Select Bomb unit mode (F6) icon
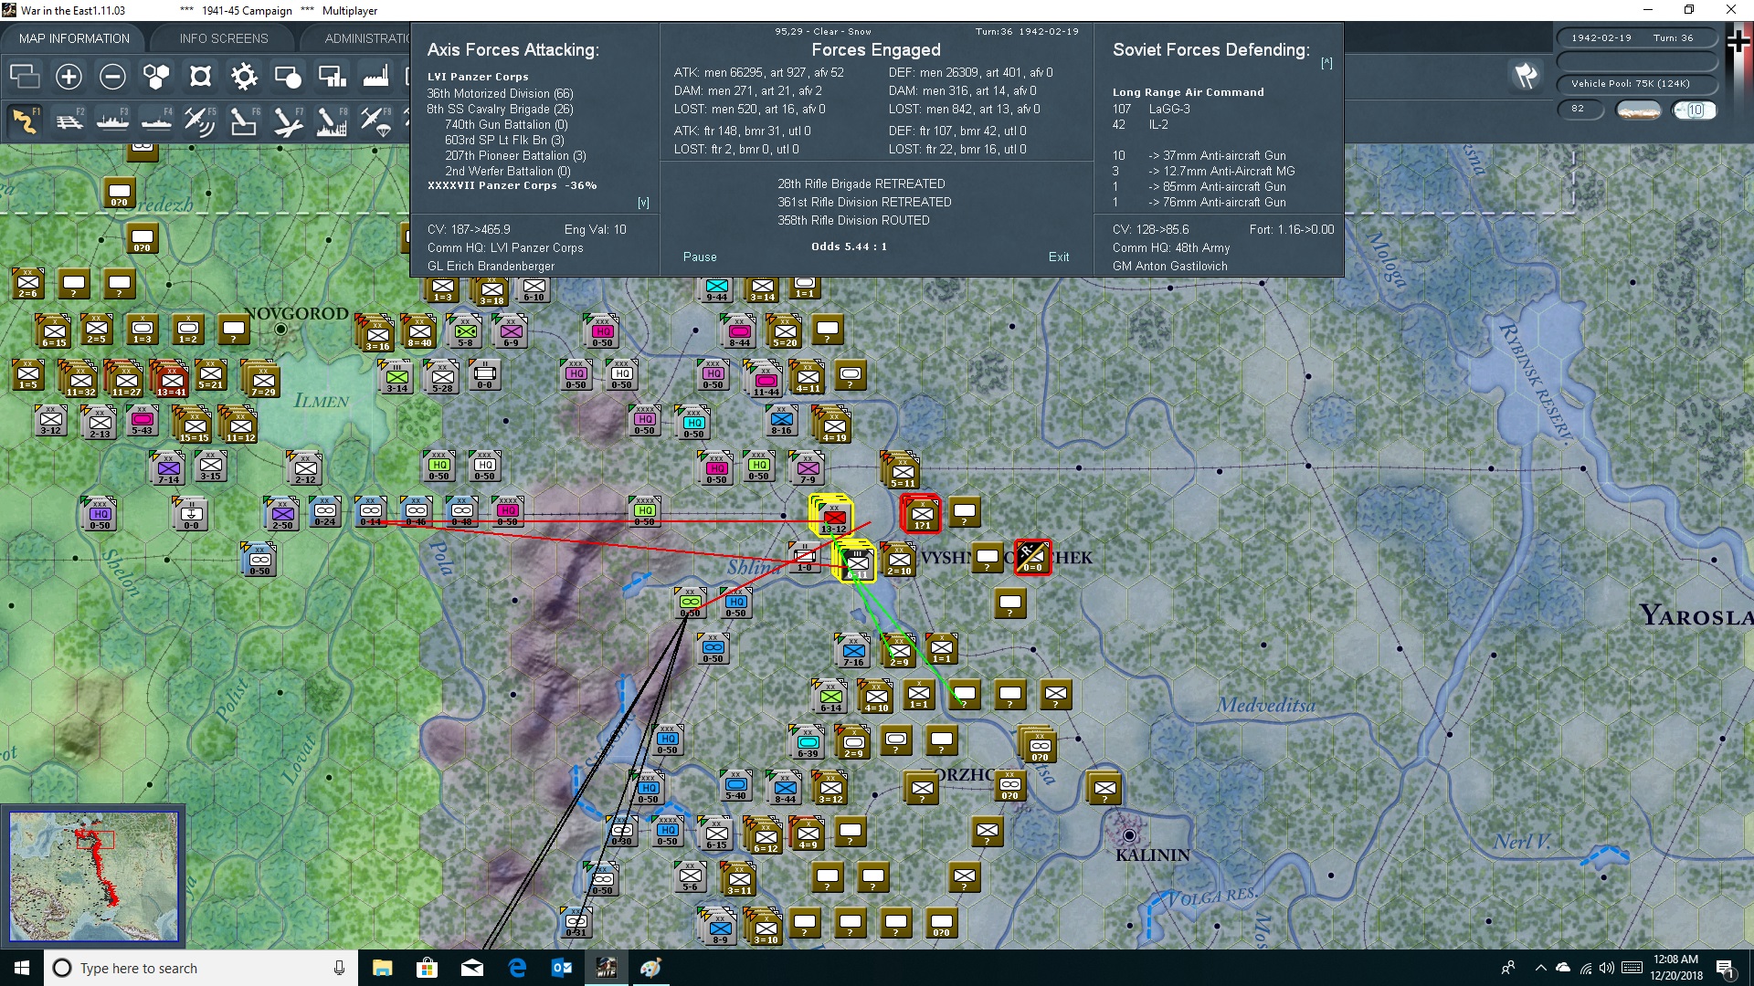 [244, 121]
